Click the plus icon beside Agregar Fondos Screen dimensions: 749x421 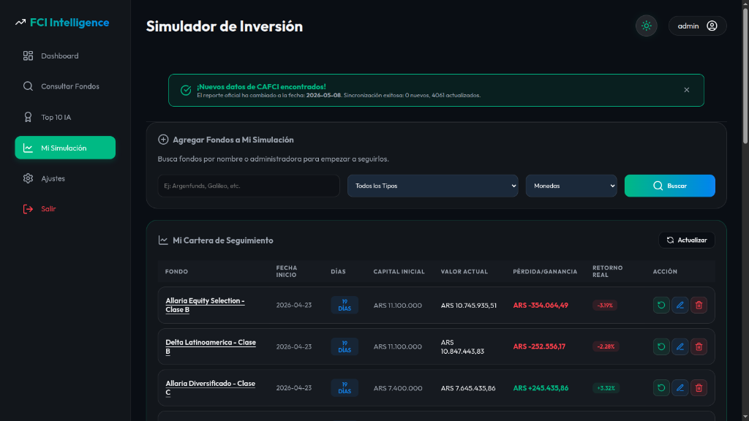tap(163, 140)
